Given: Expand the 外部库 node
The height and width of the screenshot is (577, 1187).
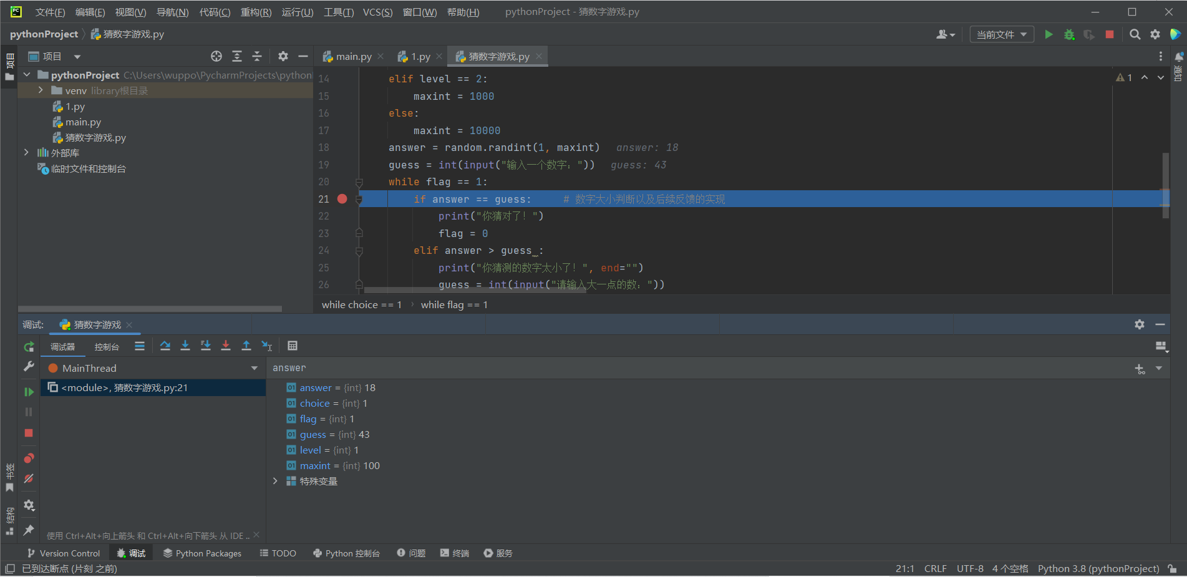Looking at the screenshot, I should (26, 153).
